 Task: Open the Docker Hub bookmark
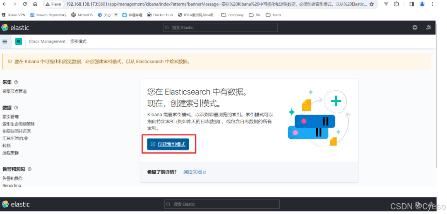click(x=160, y=15)
